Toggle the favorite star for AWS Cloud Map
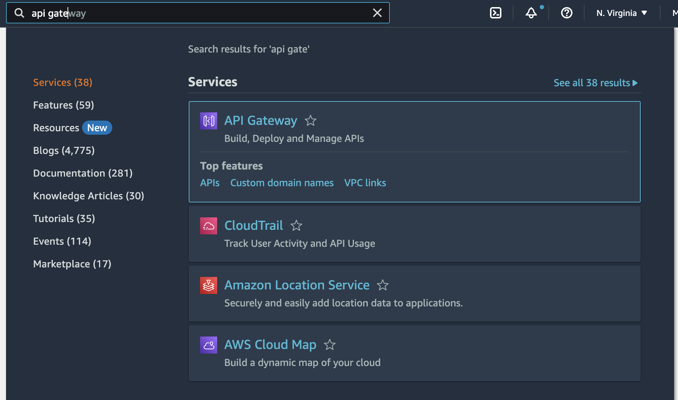The height and width of the screenshot is (400, 678). pos(330,345)
